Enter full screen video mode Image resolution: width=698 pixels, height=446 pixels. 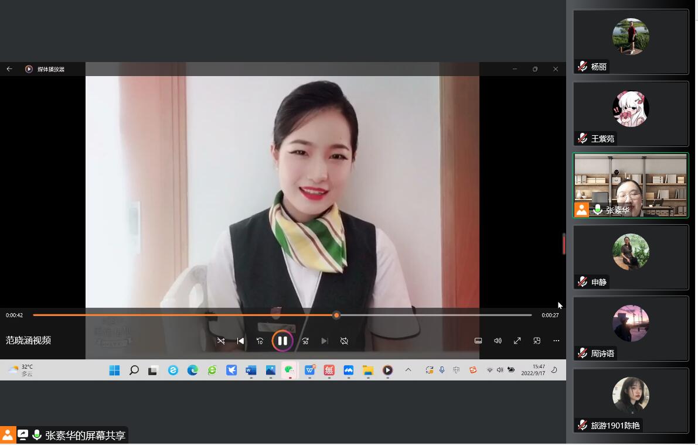pyautogui.click(x=517, y=341)
